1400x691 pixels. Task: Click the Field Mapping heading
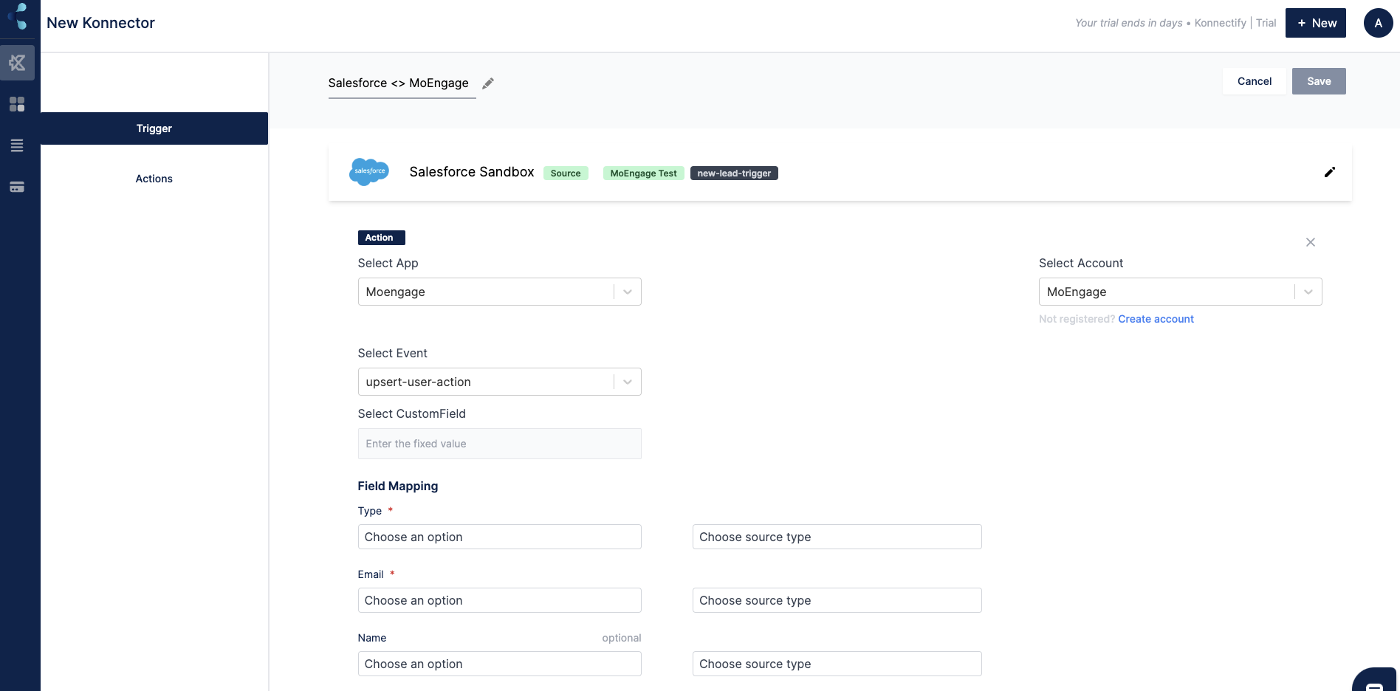(398, 486)
